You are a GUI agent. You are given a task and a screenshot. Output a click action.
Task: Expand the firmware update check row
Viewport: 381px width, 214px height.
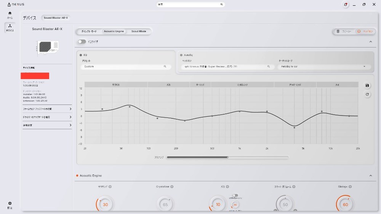(x=47, y=109)
